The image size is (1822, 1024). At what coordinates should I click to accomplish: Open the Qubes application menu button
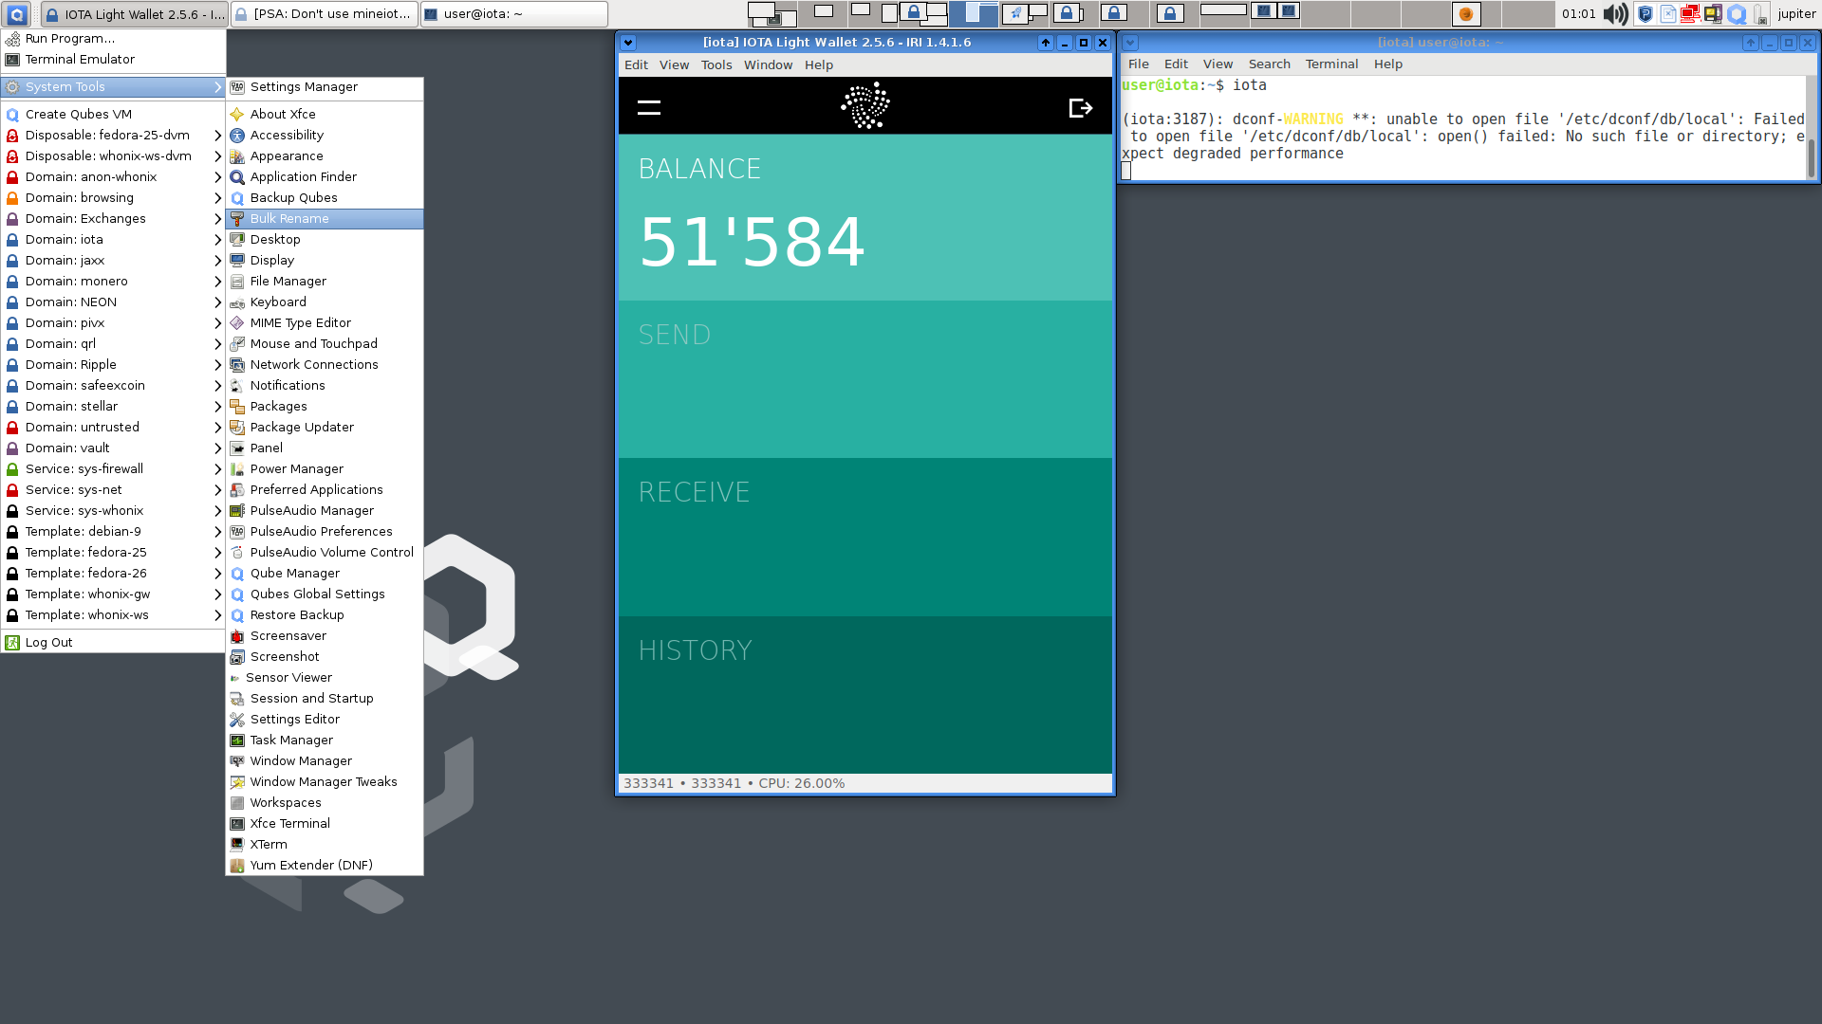[17, 14]
